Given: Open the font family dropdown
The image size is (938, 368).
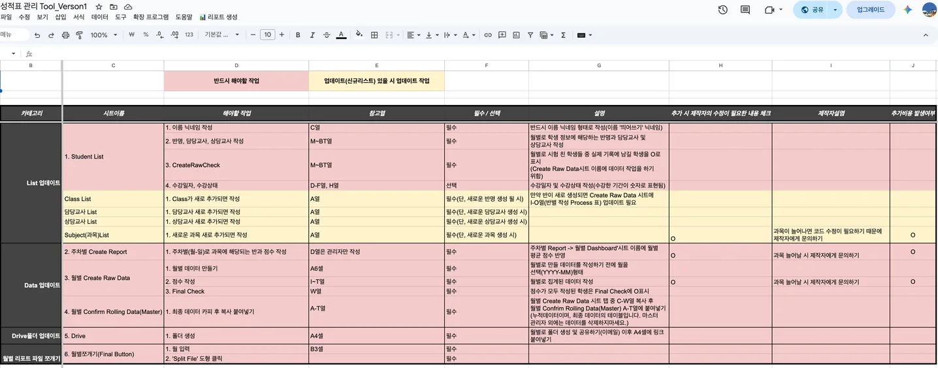Looking at the screenshot, I should coord(221,35).
